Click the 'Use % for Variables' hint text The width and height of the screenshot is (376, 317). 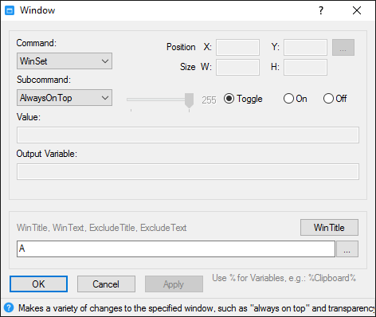(x=284, y=278)
